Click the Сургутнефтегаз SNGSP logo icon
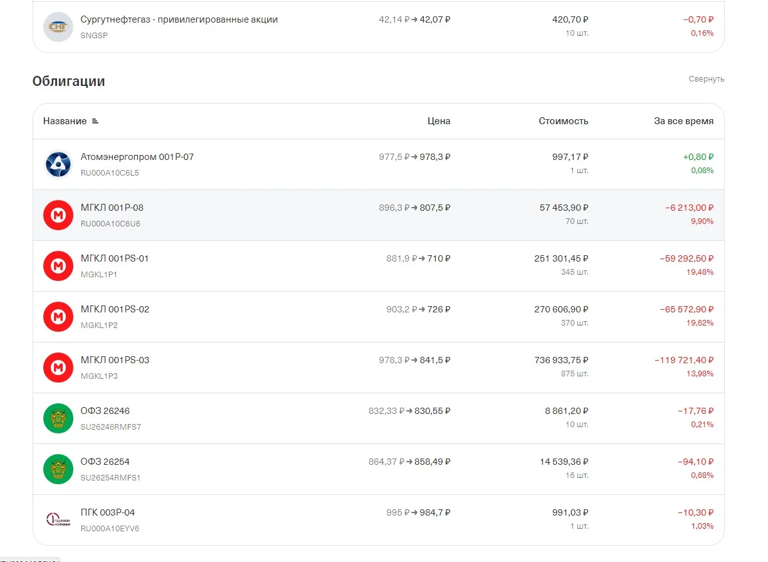The height and width of the screenshot is (562, 768). (58, 27)
